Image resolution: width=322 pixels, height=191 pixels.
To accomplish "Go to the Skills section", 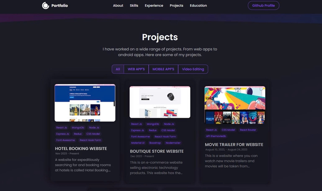I will pyautogui.click(x=134, y=6).
